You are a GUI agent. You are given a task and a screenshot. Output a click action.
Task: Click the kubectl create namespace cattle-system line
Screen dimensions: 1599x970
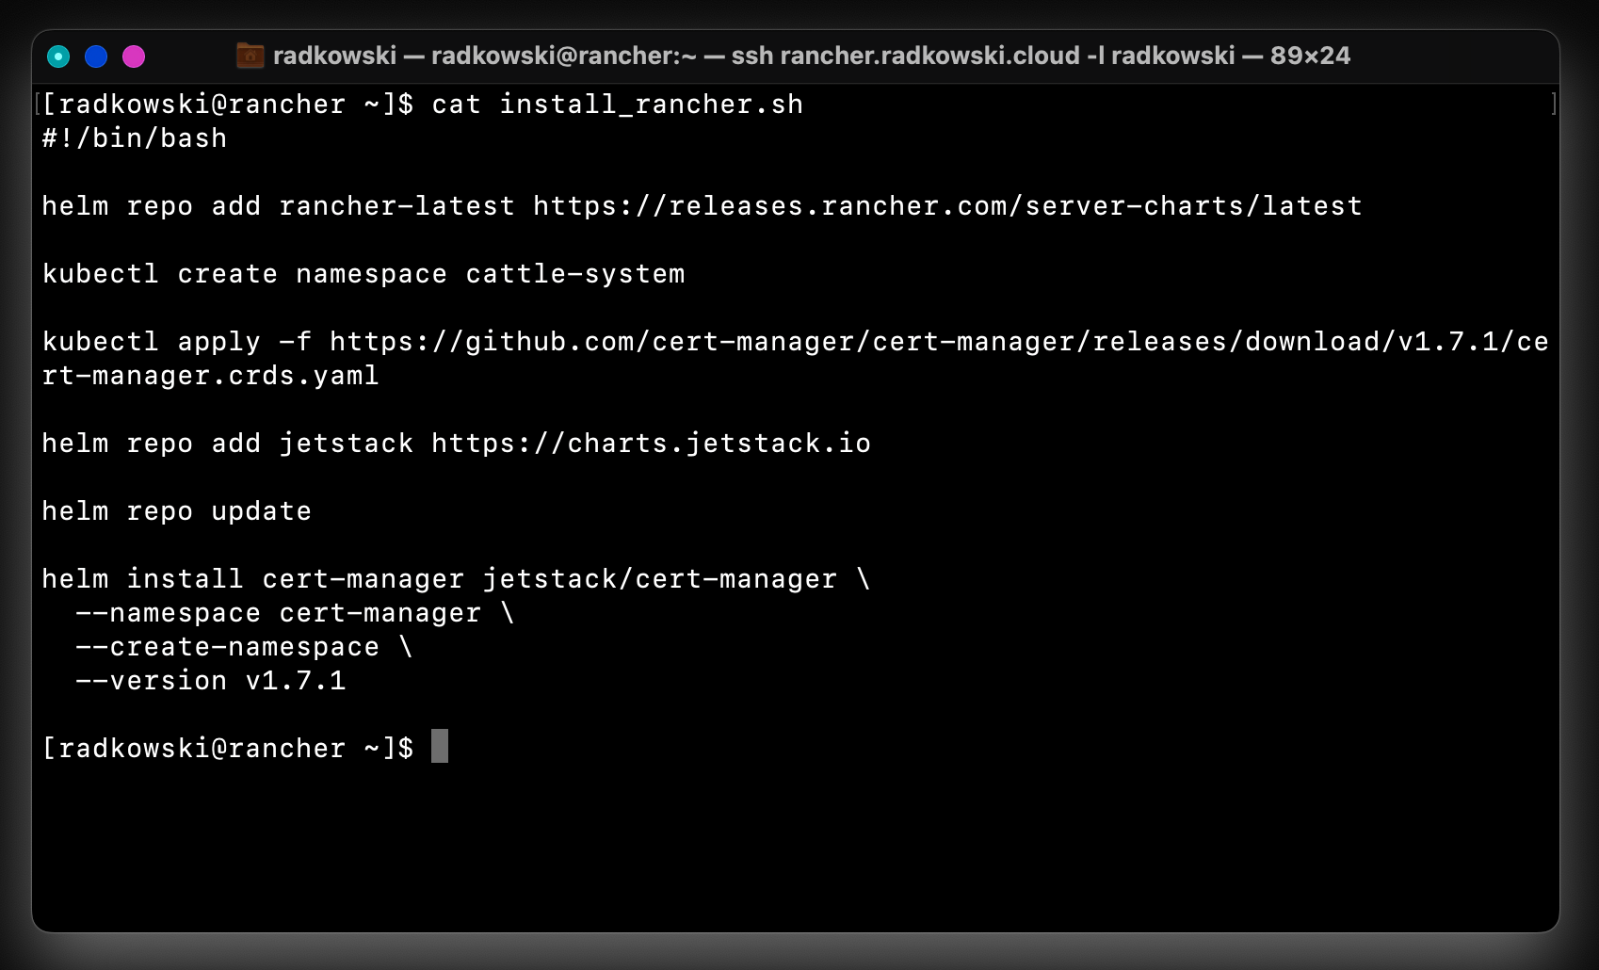363,274
